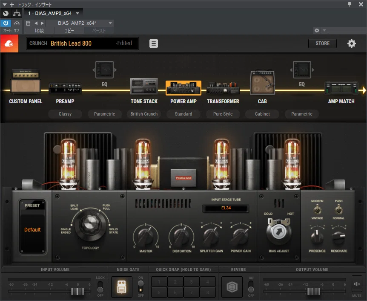Select the Transformer module
This screenshot has height=301, width=367.
223,88
